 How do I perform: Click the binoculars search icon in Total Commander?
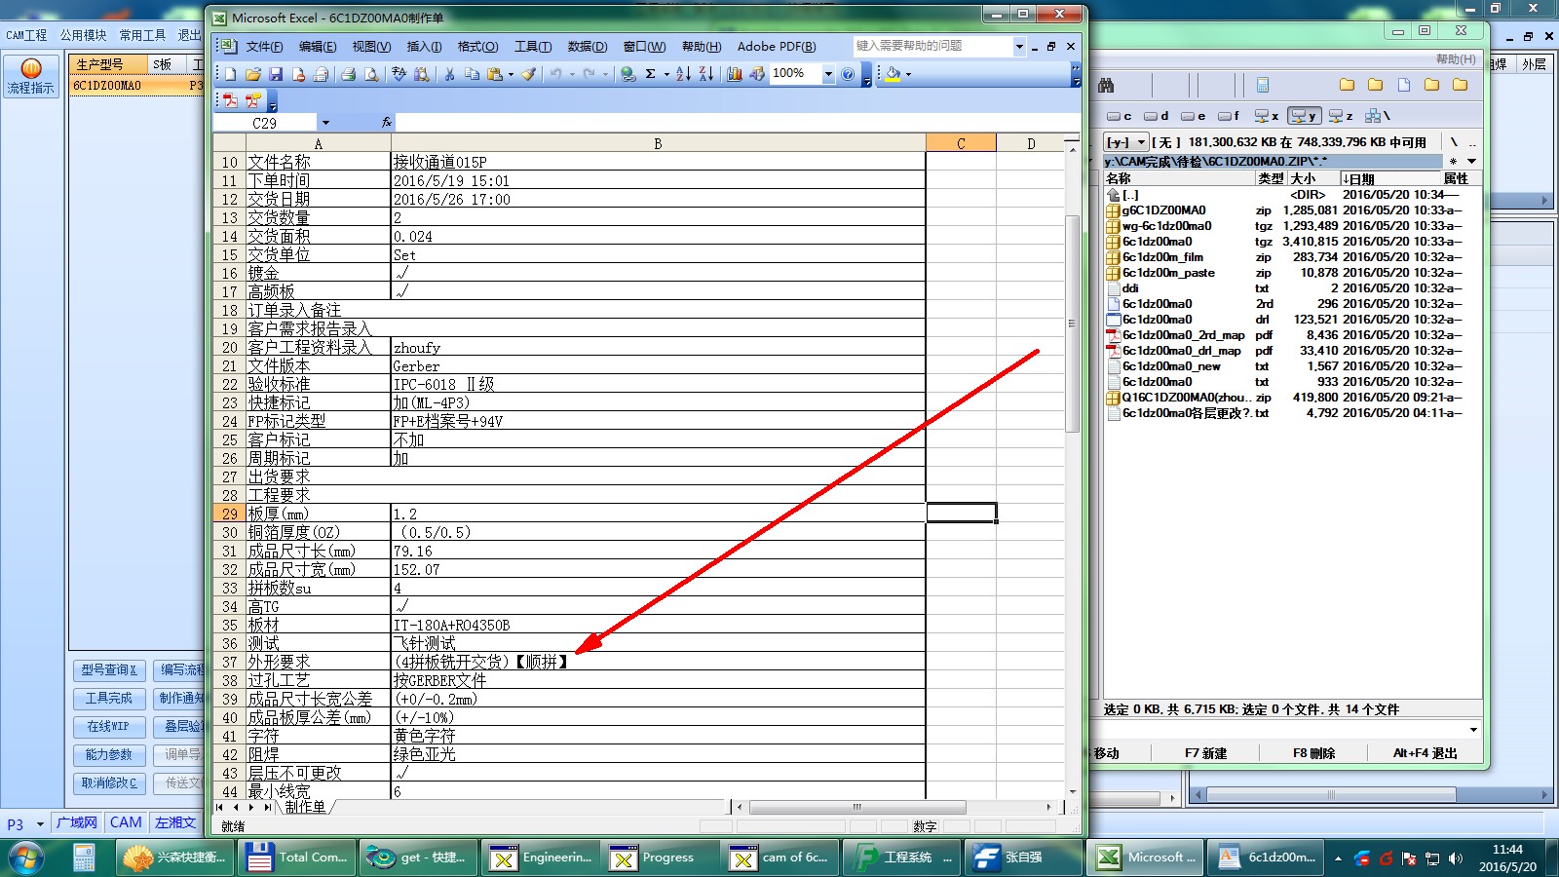click(1106, 85)
